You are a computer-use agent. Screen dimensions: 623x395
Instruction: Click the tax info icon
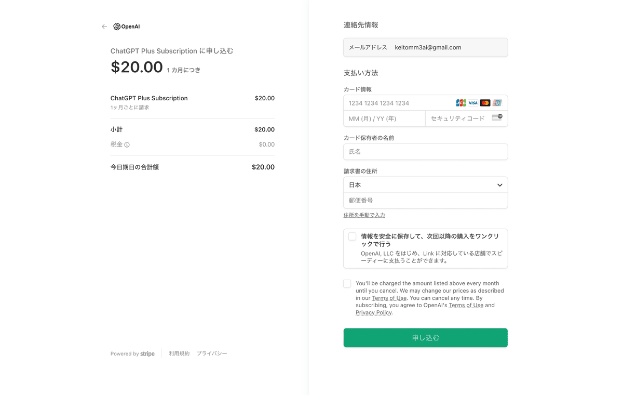[127, 145]
